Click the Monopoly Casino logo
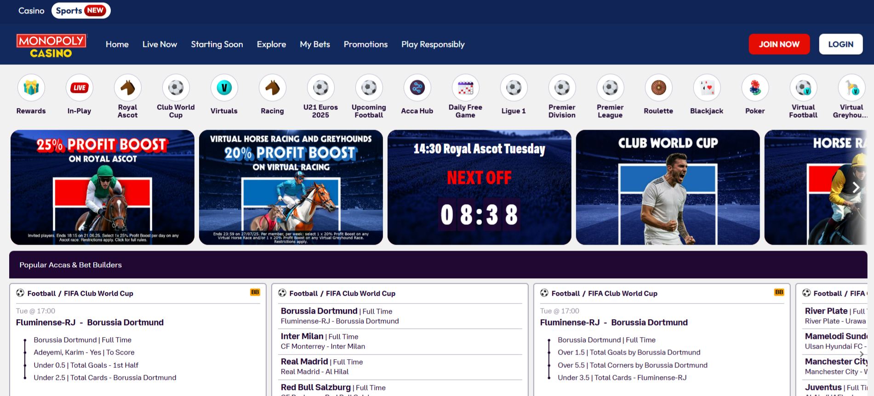Image resolution: width=874 pixels, height=396 pixels. (51, 46)
